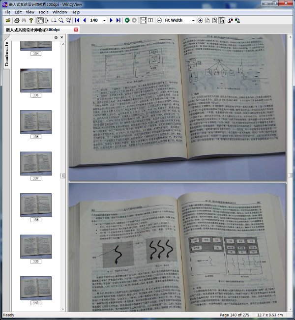Image resolution: width=295 pixels, height=320 pixels.
Task: Click the Find binoculars icon
Action: click(24, 20)
